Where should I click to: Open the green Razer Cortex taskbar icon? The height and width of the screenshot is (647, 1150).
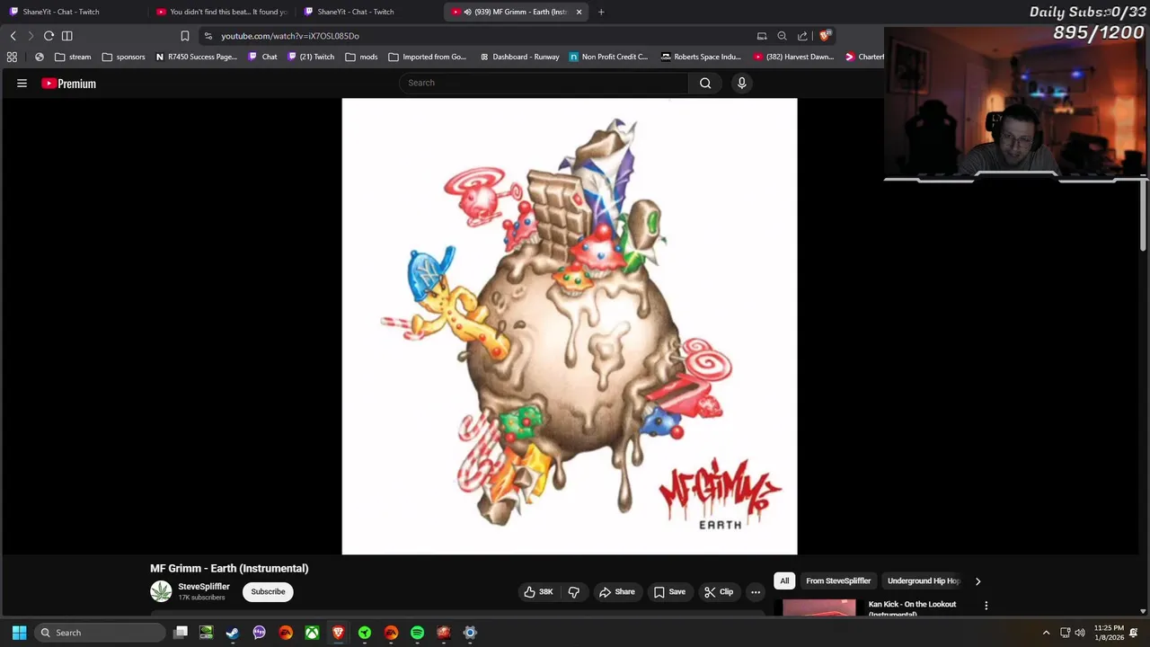(x=365, y=633)
